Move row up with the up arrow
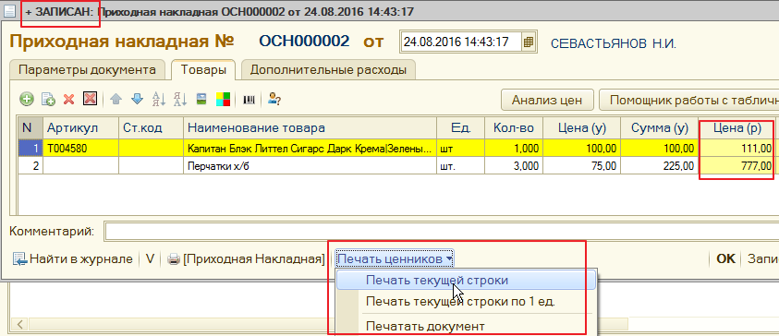This screenshot has height=336, width=779. (x=116, y=99)
